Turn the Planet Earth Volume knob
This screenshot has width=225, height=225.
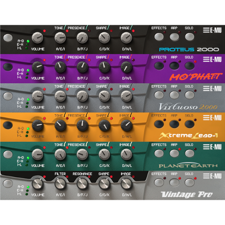click(x=37, y=154)
